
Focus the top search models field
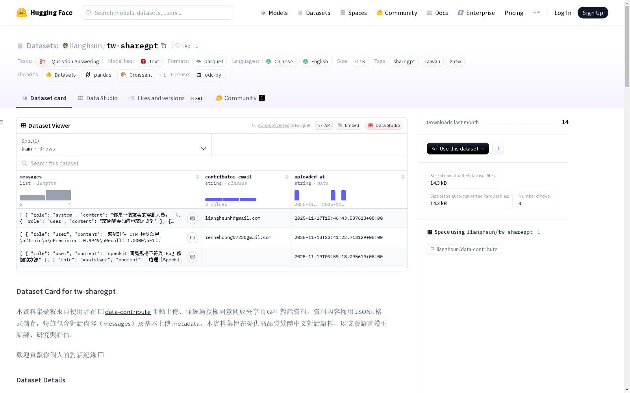tap(157, 13)
